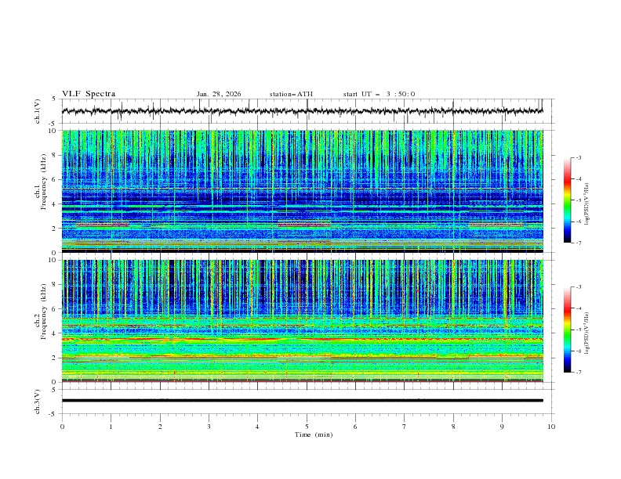Click the 8 minute tick label on time axis
The image size is (621, 479).
(x=453, y=426)
